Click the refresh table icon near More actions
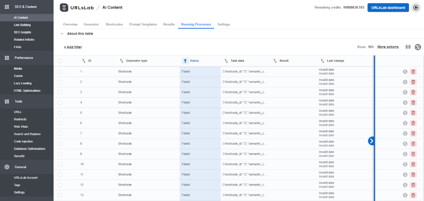 [x=418, y=47]
